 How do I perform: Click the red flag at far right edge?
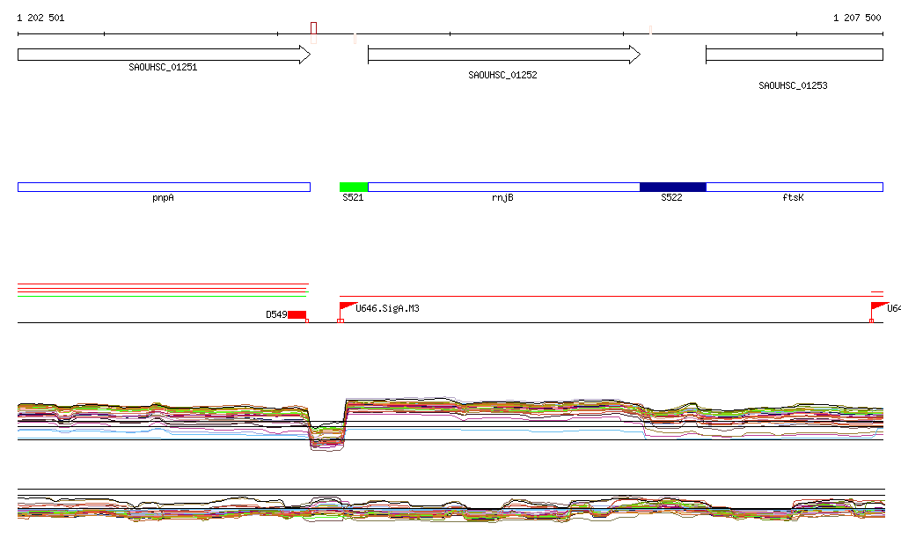(x=878, y=307)
